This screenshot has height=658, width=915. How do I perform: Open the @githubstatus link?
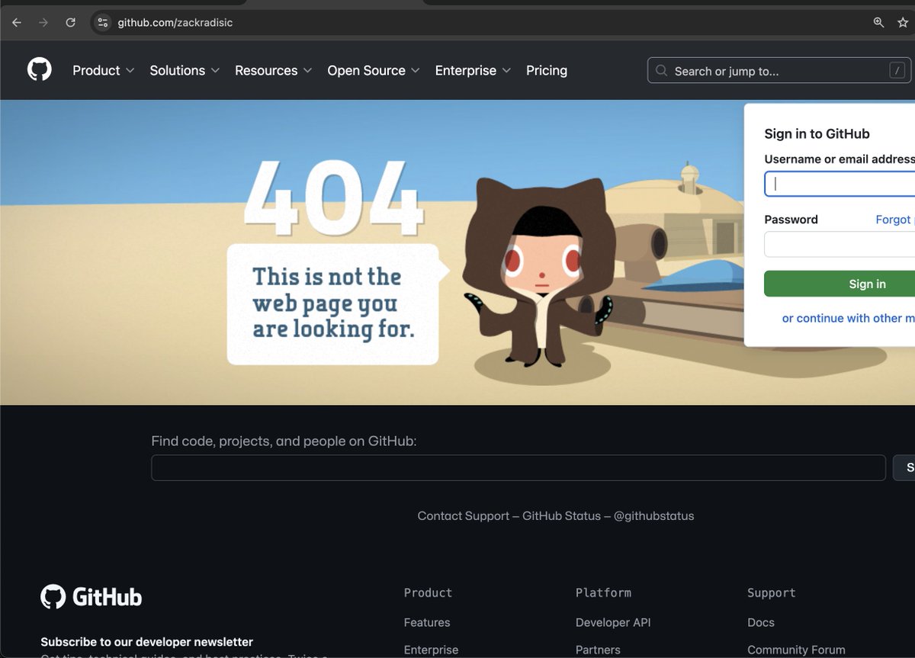[653, 515]
